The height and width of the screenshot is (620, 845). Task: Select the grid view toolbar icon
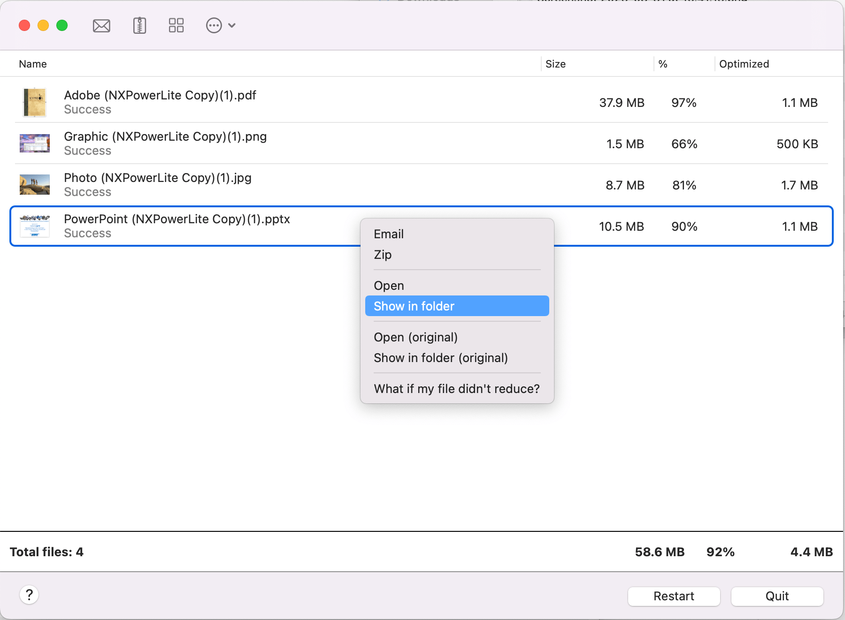(x=176, y=25)
